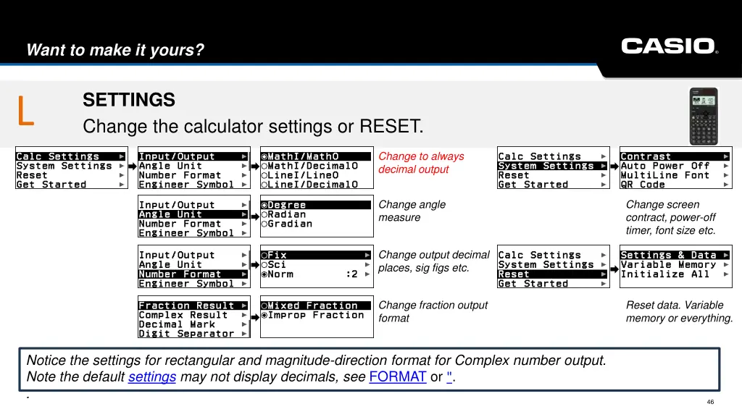This screenshot has height=417, width=742.
Task: Open the FORMAT hyperlink
Action: coord(398,376)
